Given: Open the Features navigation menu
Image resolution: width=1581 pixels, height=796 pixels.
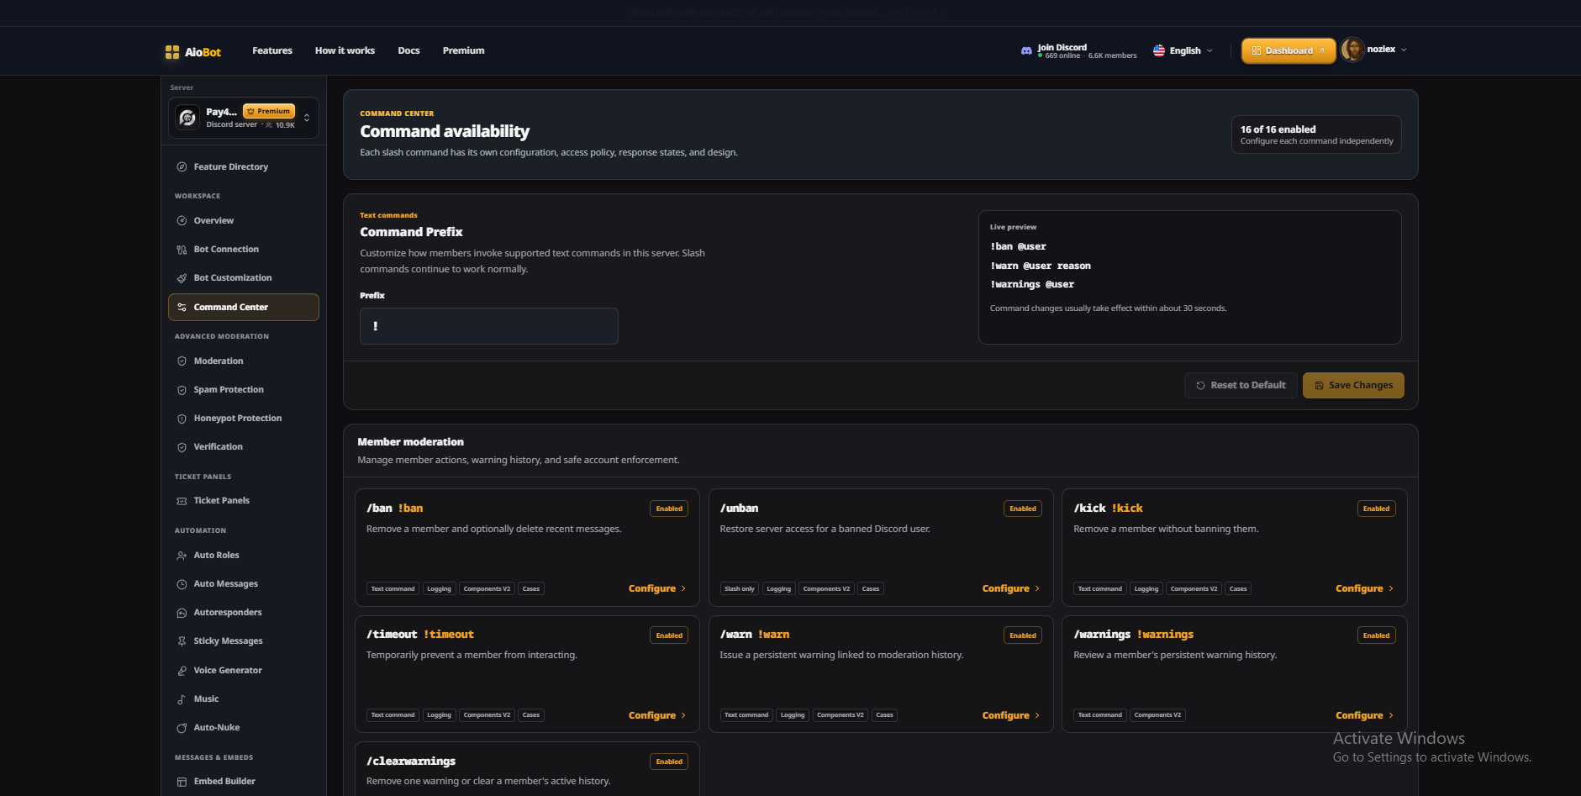Looking at the screenshot, I should pos(272,50).
